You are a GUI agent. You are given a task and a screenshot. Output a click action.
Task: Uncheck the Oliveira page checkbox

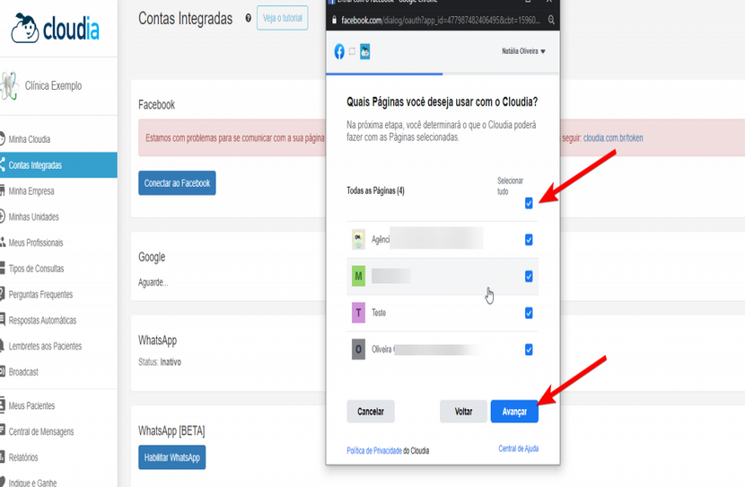[x=529, y=350]
